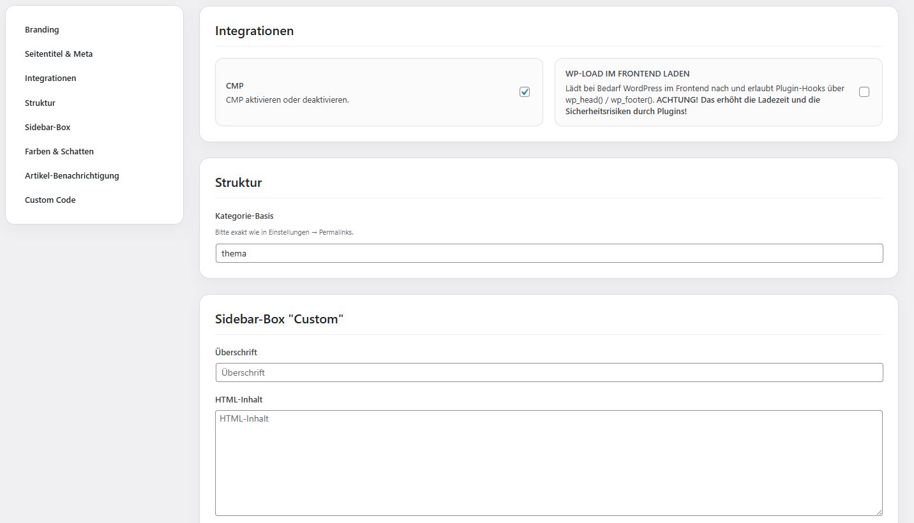Jump to Struktur via the sidebar menu

(x=40, y=103)
